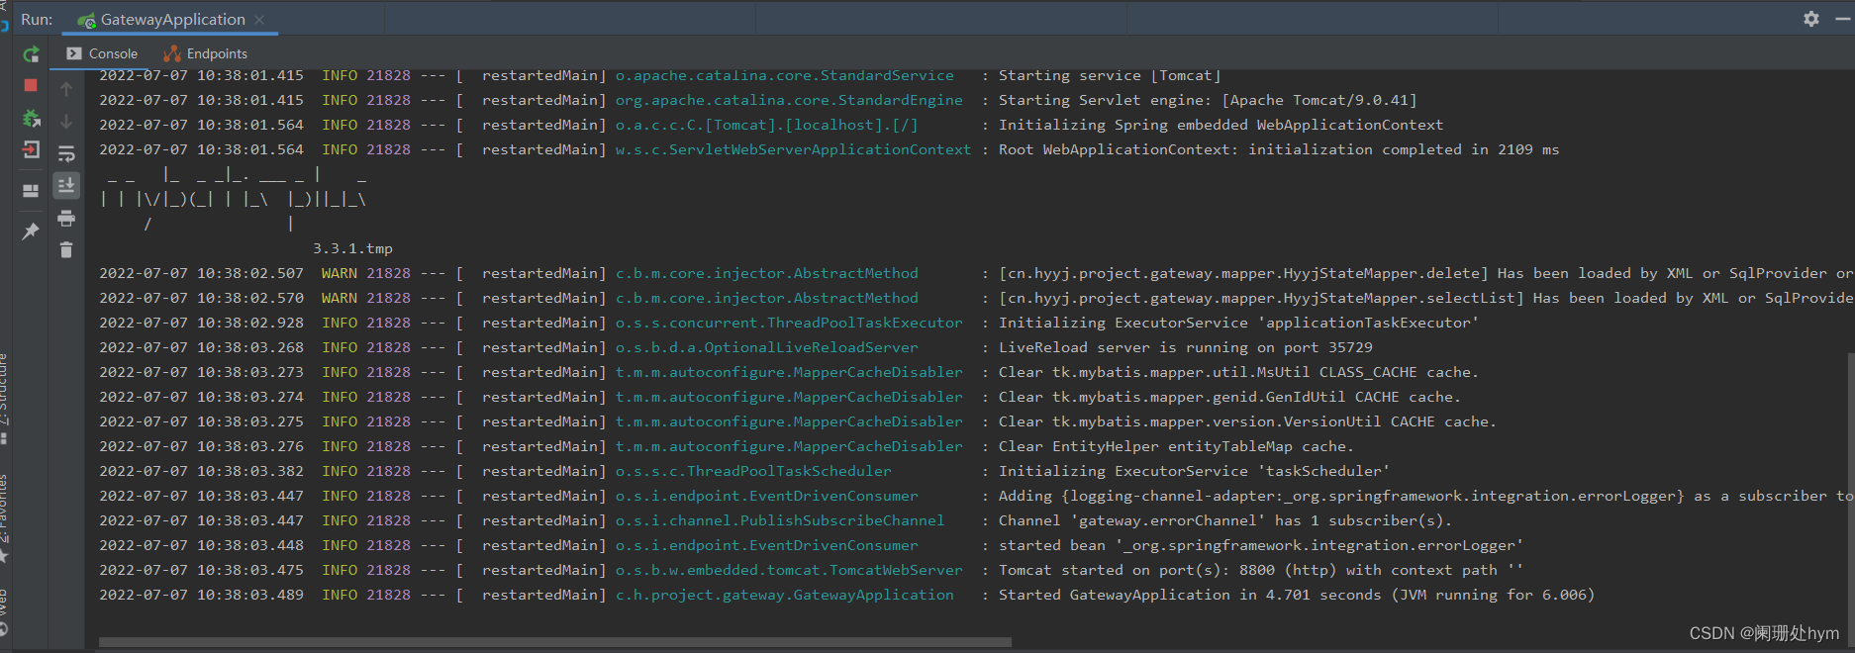Click the red Exit icon in Run toolbar
Image resolution: width=1855 pixels, height=653 pixels.
click(31, 149)
